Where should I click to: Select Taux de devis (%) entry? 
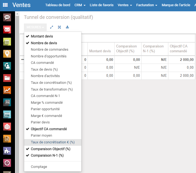(53, 69)
